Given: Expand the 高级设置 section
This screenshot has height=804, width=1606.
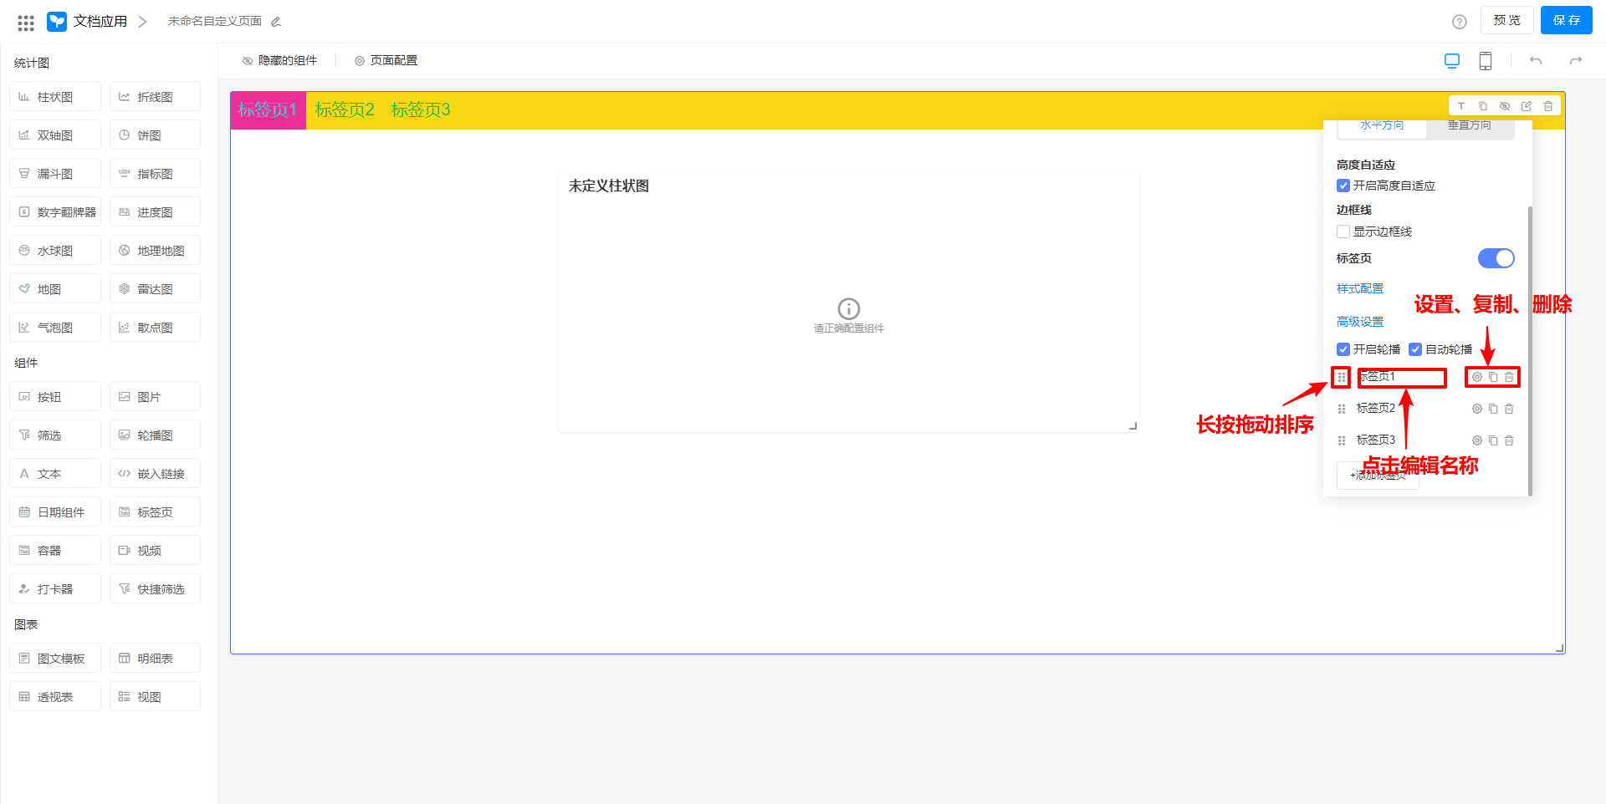Looking at the screenshot, I should [1359, 322].
